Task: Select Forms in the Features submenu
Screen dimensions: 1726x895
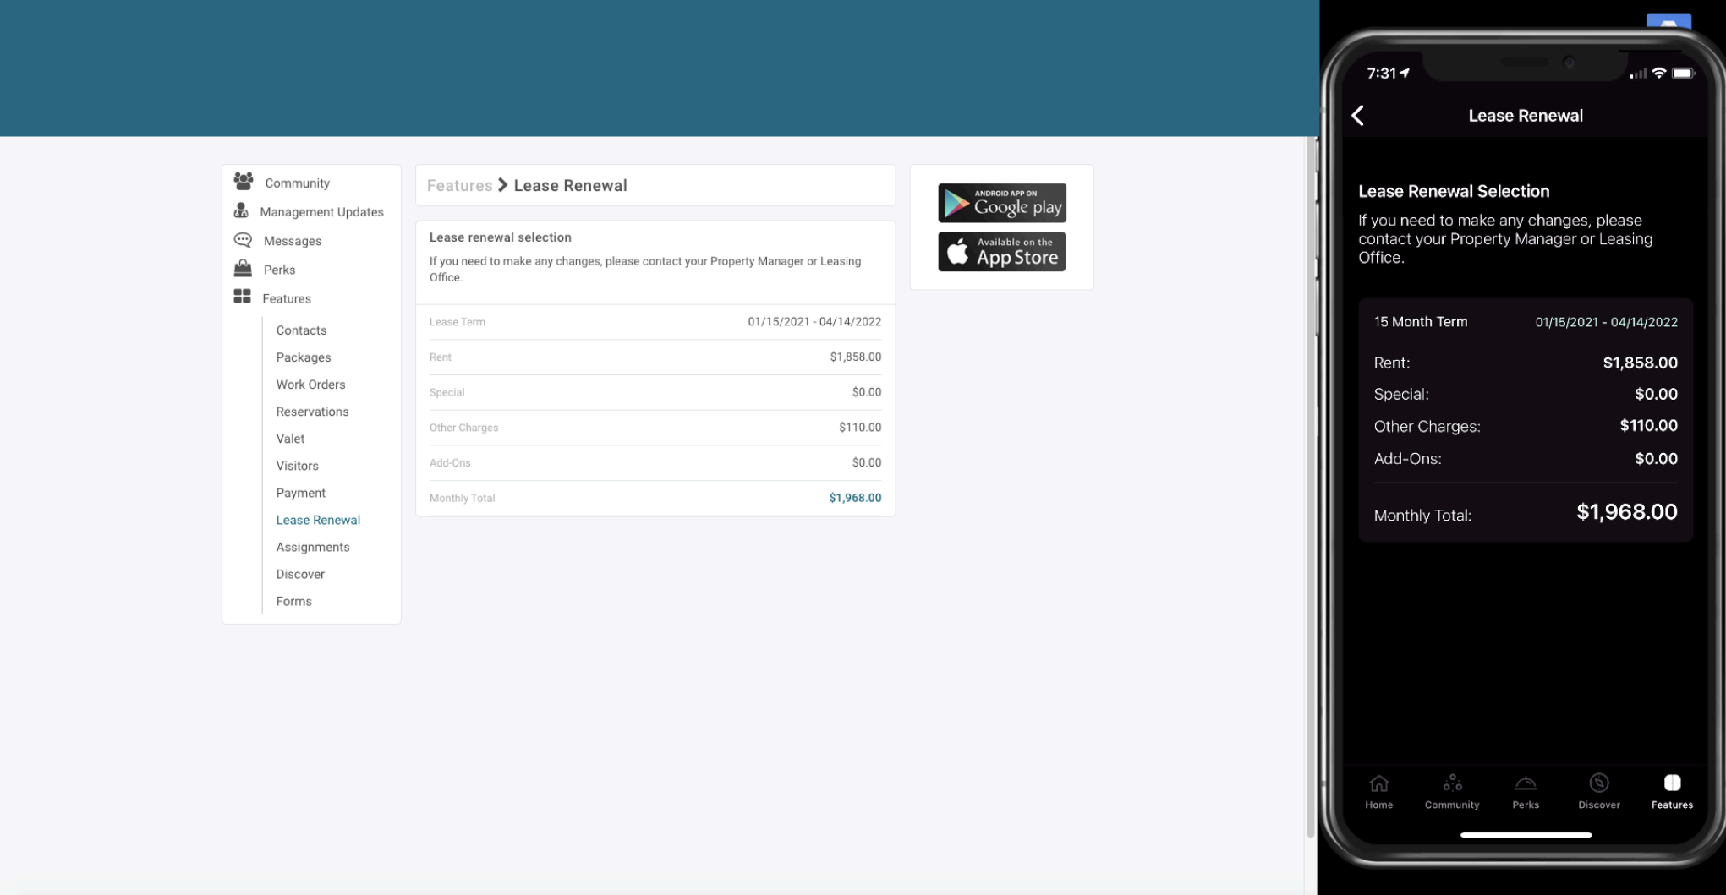Action: point(293,601)
